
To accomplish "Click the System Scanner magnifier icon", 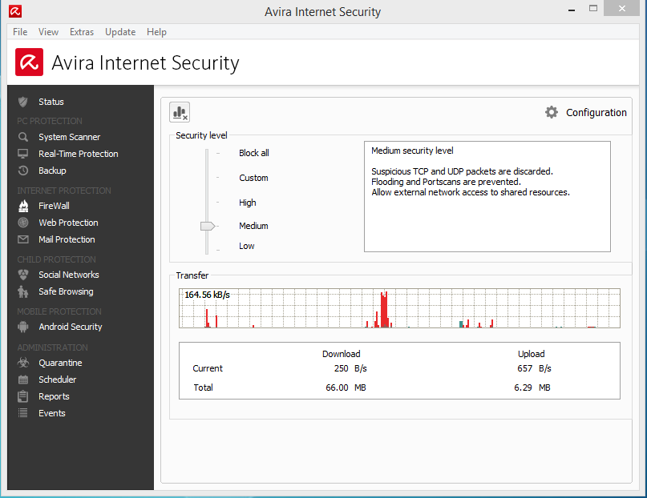I will [x=23, y=137].
